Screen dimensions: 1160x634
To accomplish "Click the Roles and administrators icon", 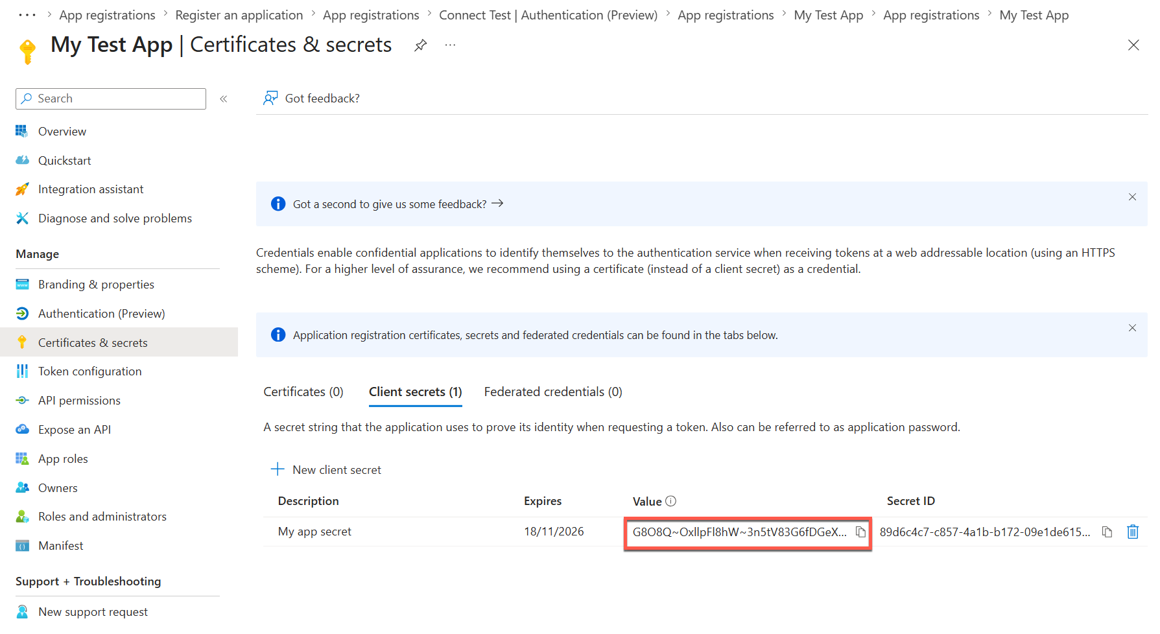I will pyautogui.click(x=22, y=517).
